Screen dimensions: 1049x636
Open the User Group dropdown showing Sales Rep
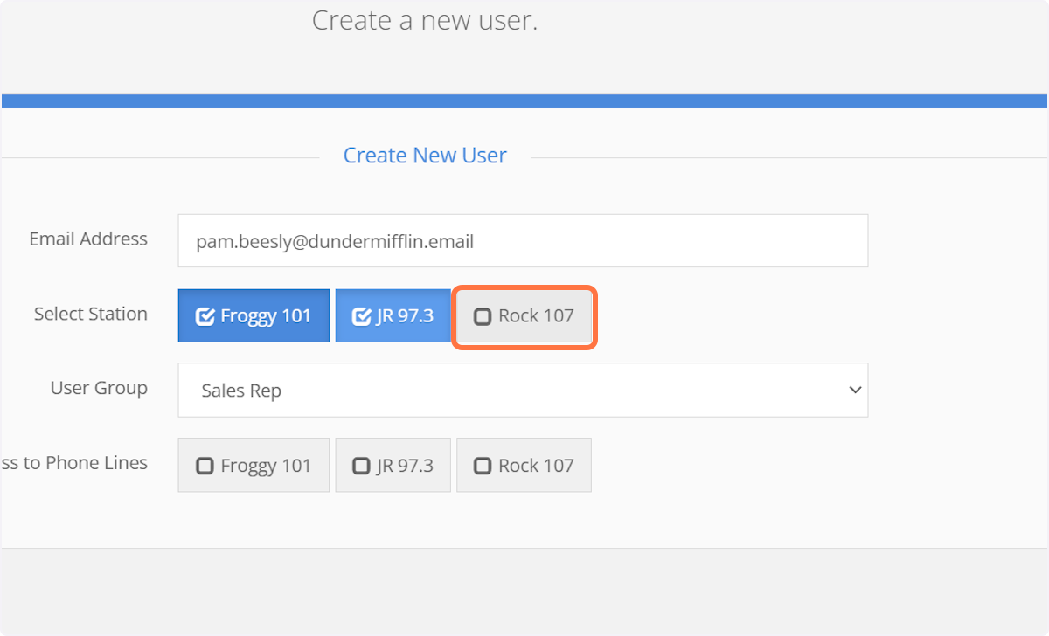(x=522, y=391)
